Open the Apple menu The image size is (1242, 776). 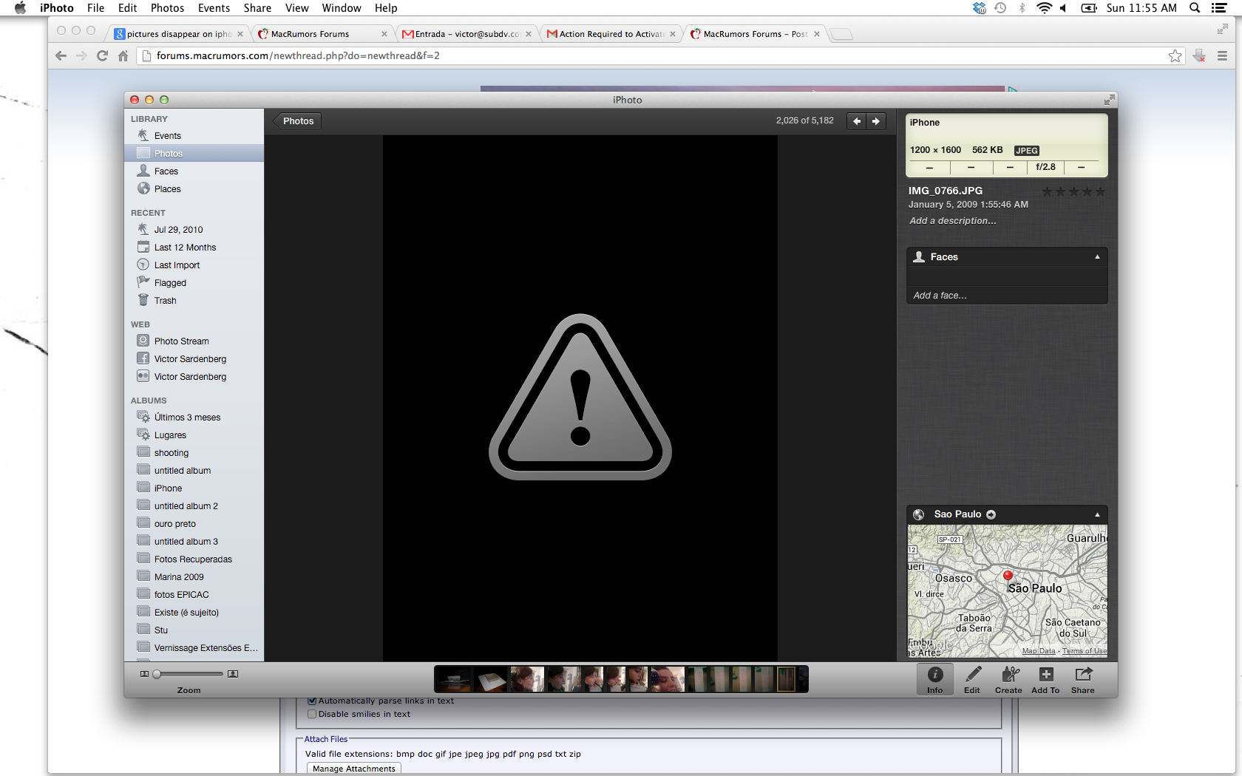(20, 7)
